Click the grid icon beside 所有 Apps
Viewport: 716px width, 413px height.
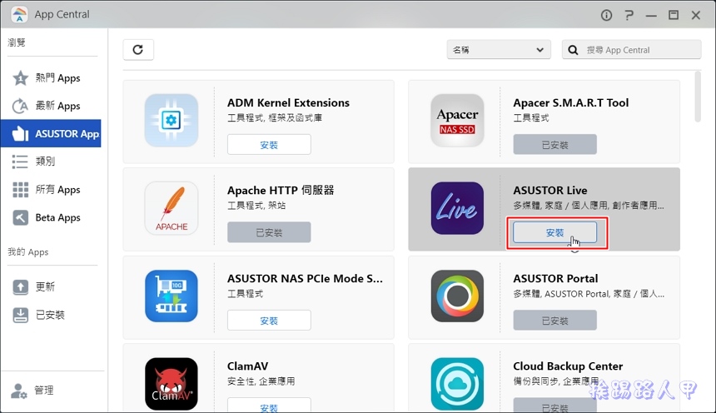[x=20, y=190]
